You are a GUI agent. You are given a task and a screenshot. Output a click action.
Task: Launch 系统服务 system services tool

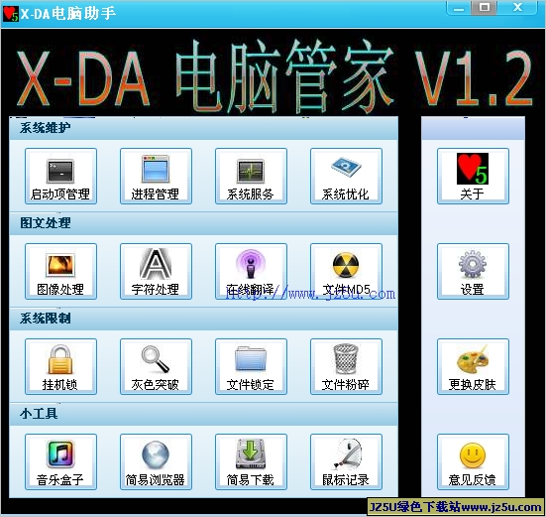(251, 176)
